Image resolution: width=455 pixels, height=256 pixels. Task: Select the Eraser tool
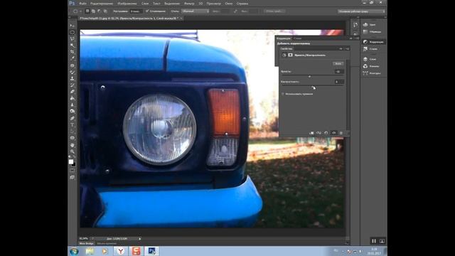72,92
